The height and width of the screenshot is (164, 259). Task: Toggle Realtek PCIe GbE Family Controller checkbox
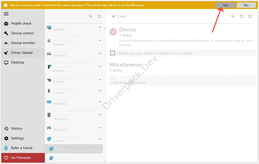click(x=113, y=53)
